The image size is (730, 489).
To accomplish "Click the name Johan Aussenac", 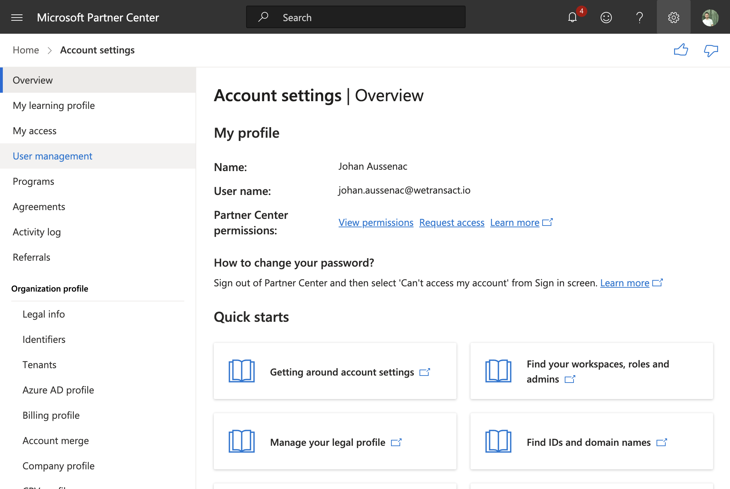I will coord(373,166).
